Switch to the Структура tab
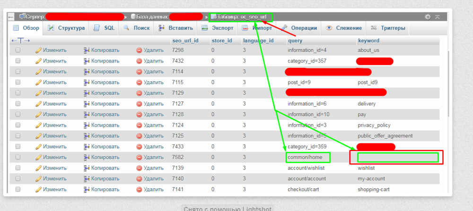Image resolution: width=473 pixels, height=211 pixels. pos(67,28)
